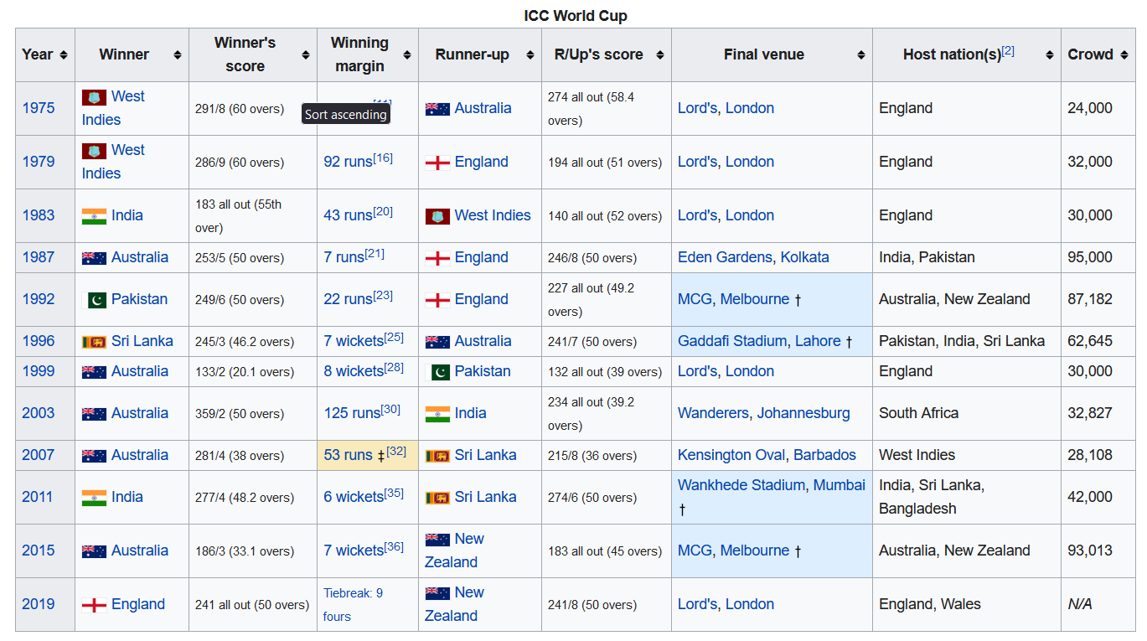Open reference [16] next to 92 runs
Viewport: 1147px width, 641px height.
(x=383, y=158)
